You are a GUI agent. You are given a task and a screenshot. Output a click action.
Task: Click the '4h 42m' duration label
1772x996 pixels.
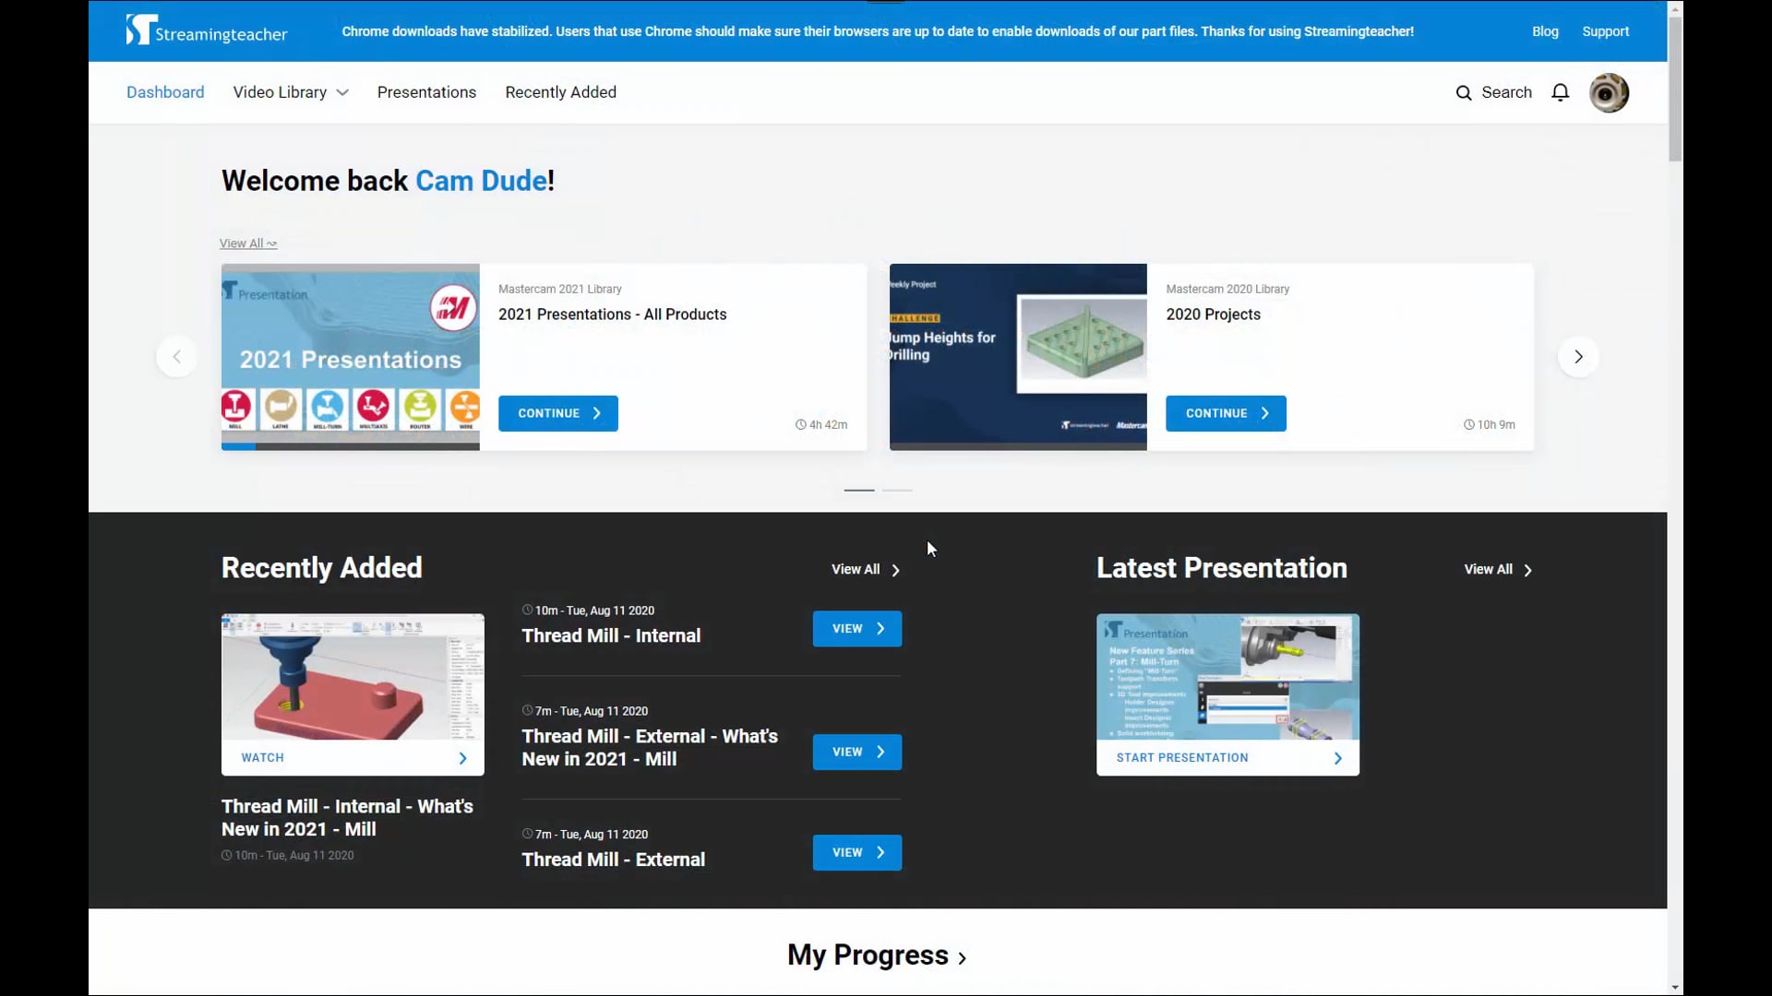coord(821,425)
